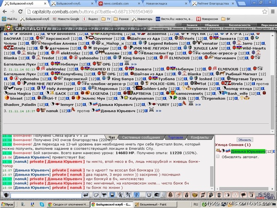Bookmark page with the star icon

(x=265, y=12)
